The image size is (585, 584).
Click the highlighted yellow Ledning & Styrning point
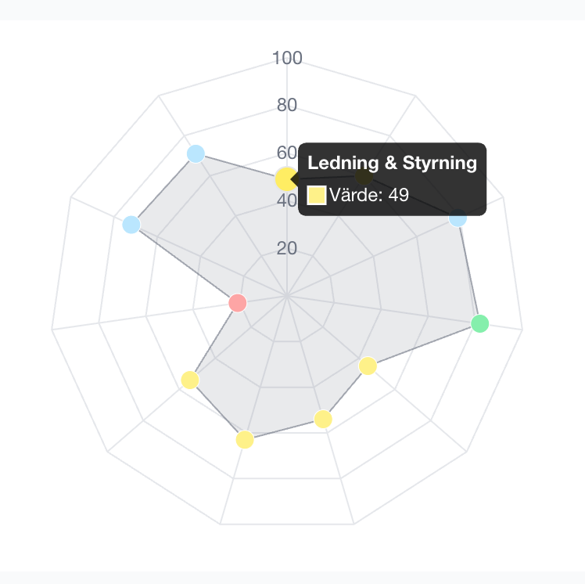coord(286,179)
